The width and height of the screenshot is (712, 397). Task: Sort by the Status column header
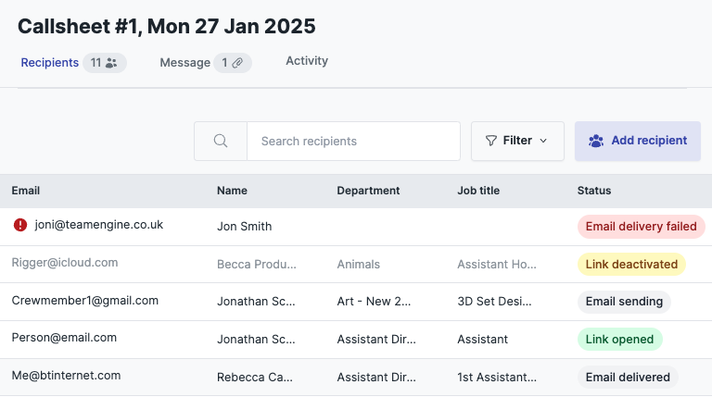(x=594, y=191)
